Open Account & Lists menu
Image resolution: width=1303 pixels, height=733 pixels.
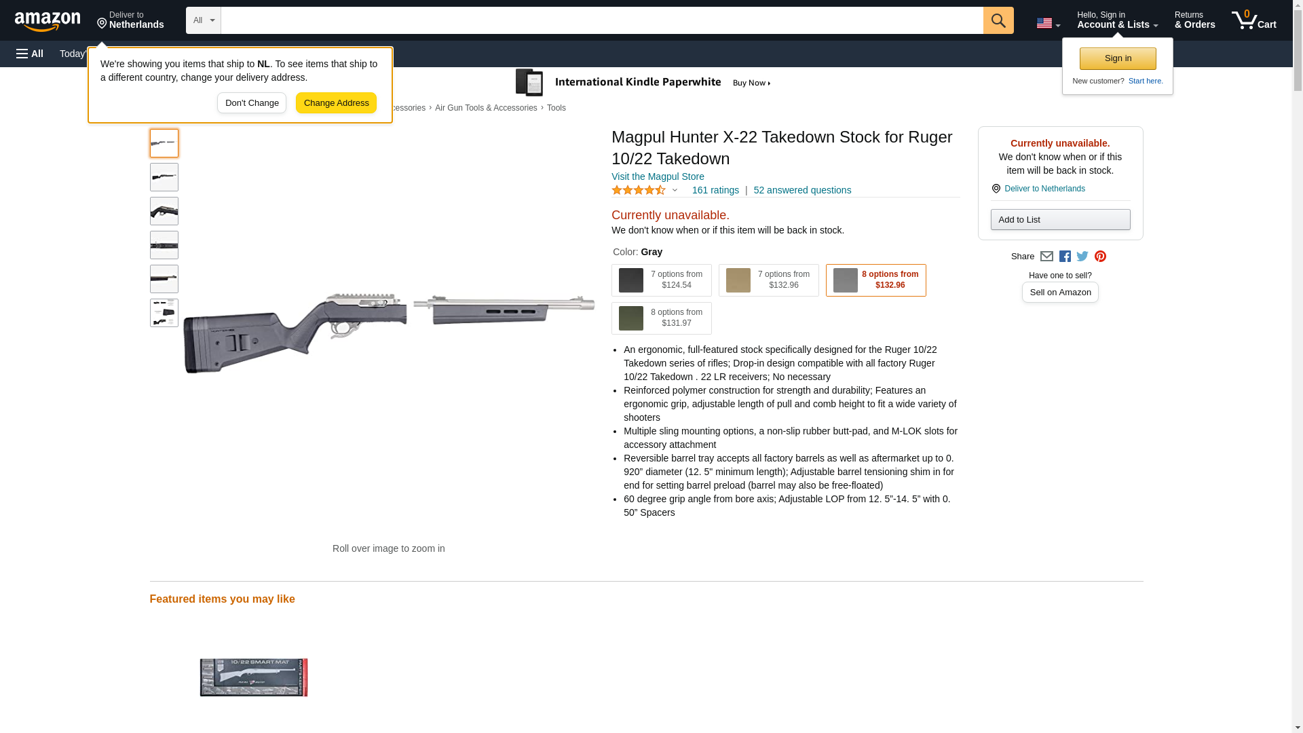[1117, 20]
